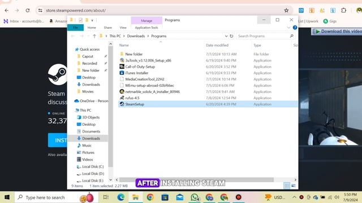The width and height of the screenshot is (362, 203).
Task: Click the Download this video banner
Action: 337,32
